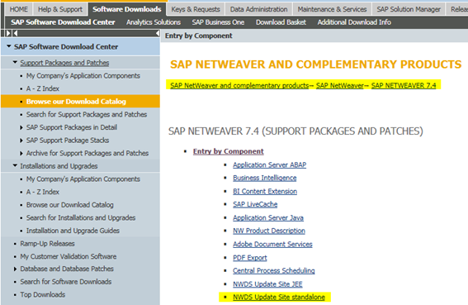The image size is (468, 305).
Task: Open My Customer Validation Software
Action: coord(68,256)
